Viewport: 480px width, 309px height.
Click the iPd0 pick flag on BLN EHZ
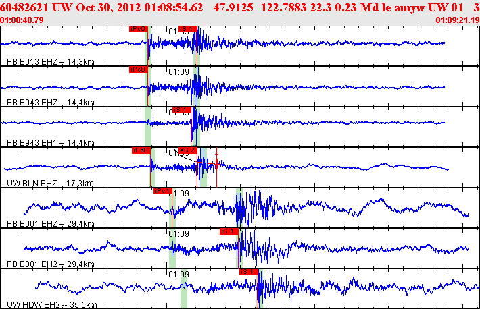tap(141, 150)
